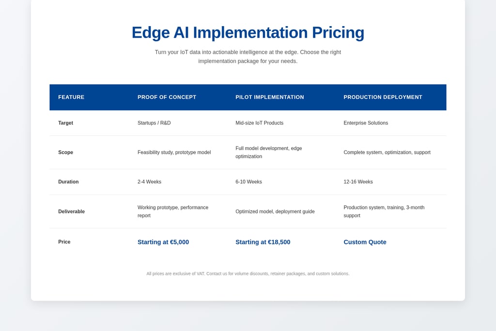Click the Proof of Concept column header

[x=167, y=97]
